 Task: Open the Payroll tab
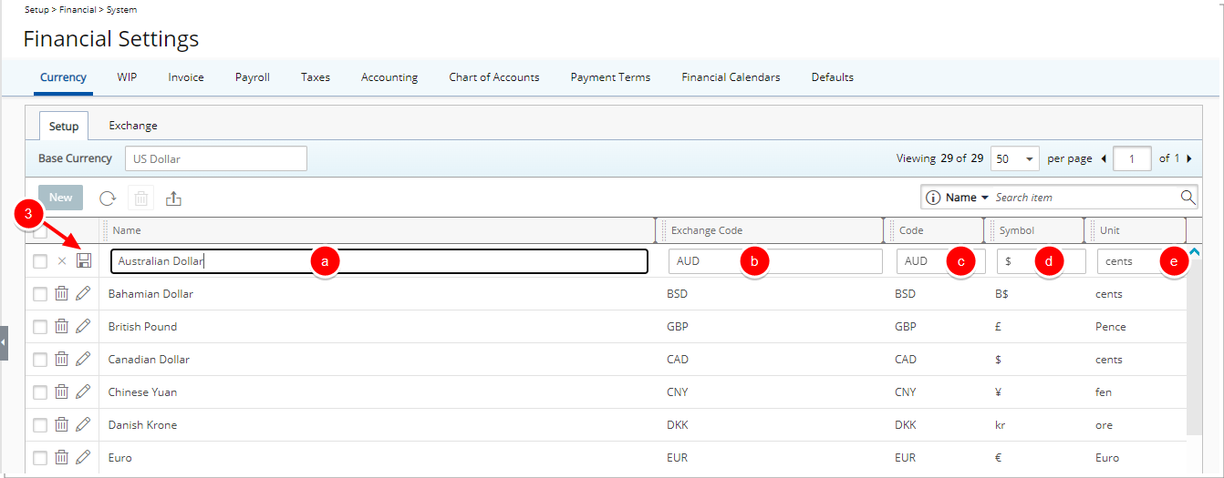click(253, 77)
